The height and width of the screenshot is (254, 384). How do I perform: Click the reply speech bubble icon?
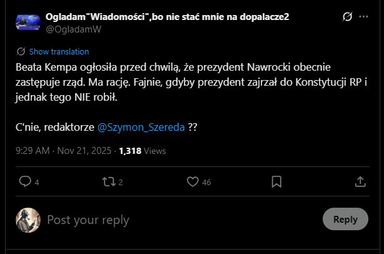25,181
